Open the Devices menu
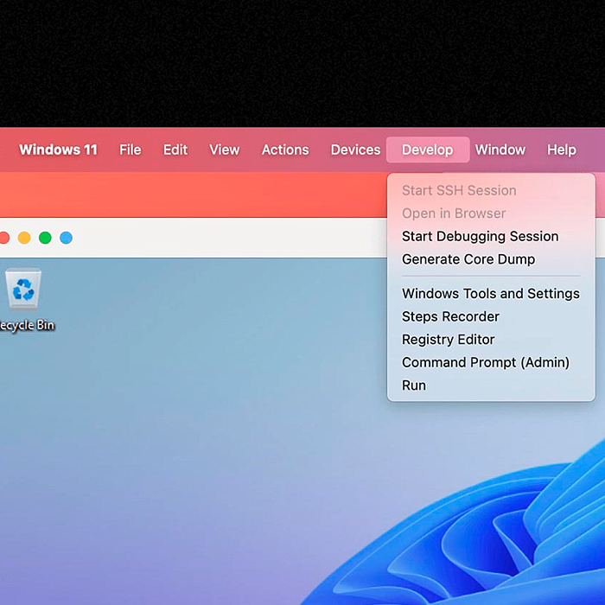The height and width of the screenshot is (605, 605). click(355, 150)
